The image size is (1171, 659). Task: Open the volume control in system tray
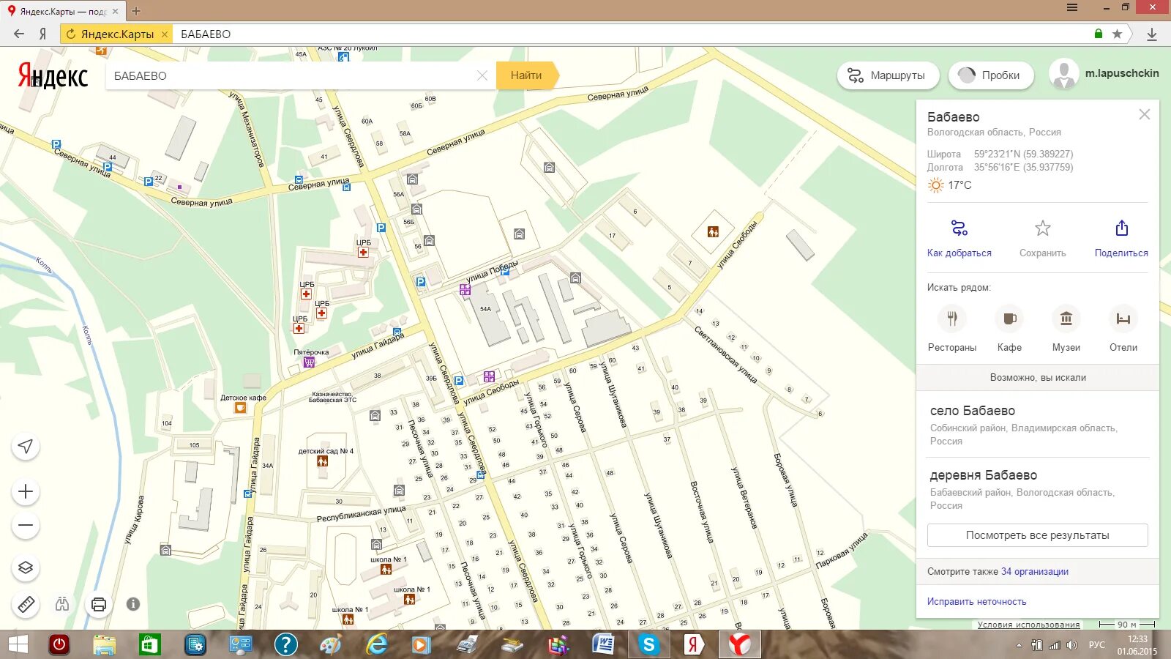point(1072,645)
